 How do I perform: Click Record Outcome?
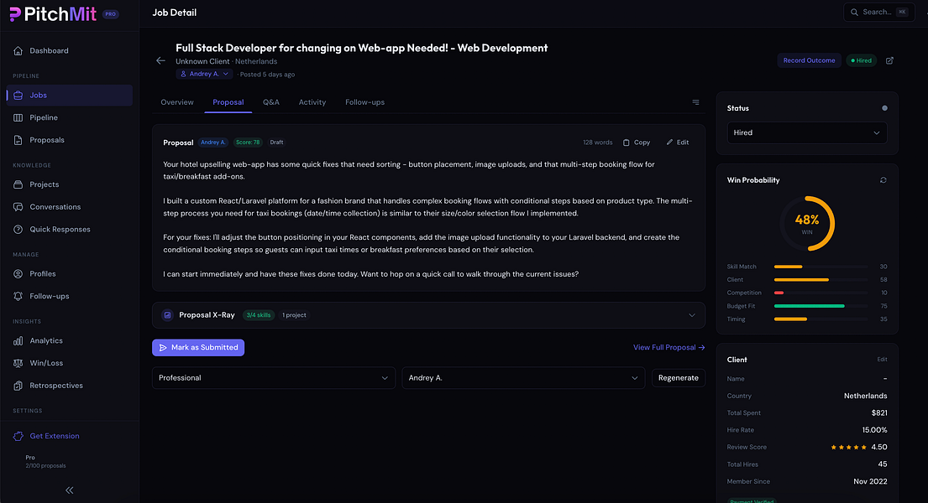coord(809,60)
